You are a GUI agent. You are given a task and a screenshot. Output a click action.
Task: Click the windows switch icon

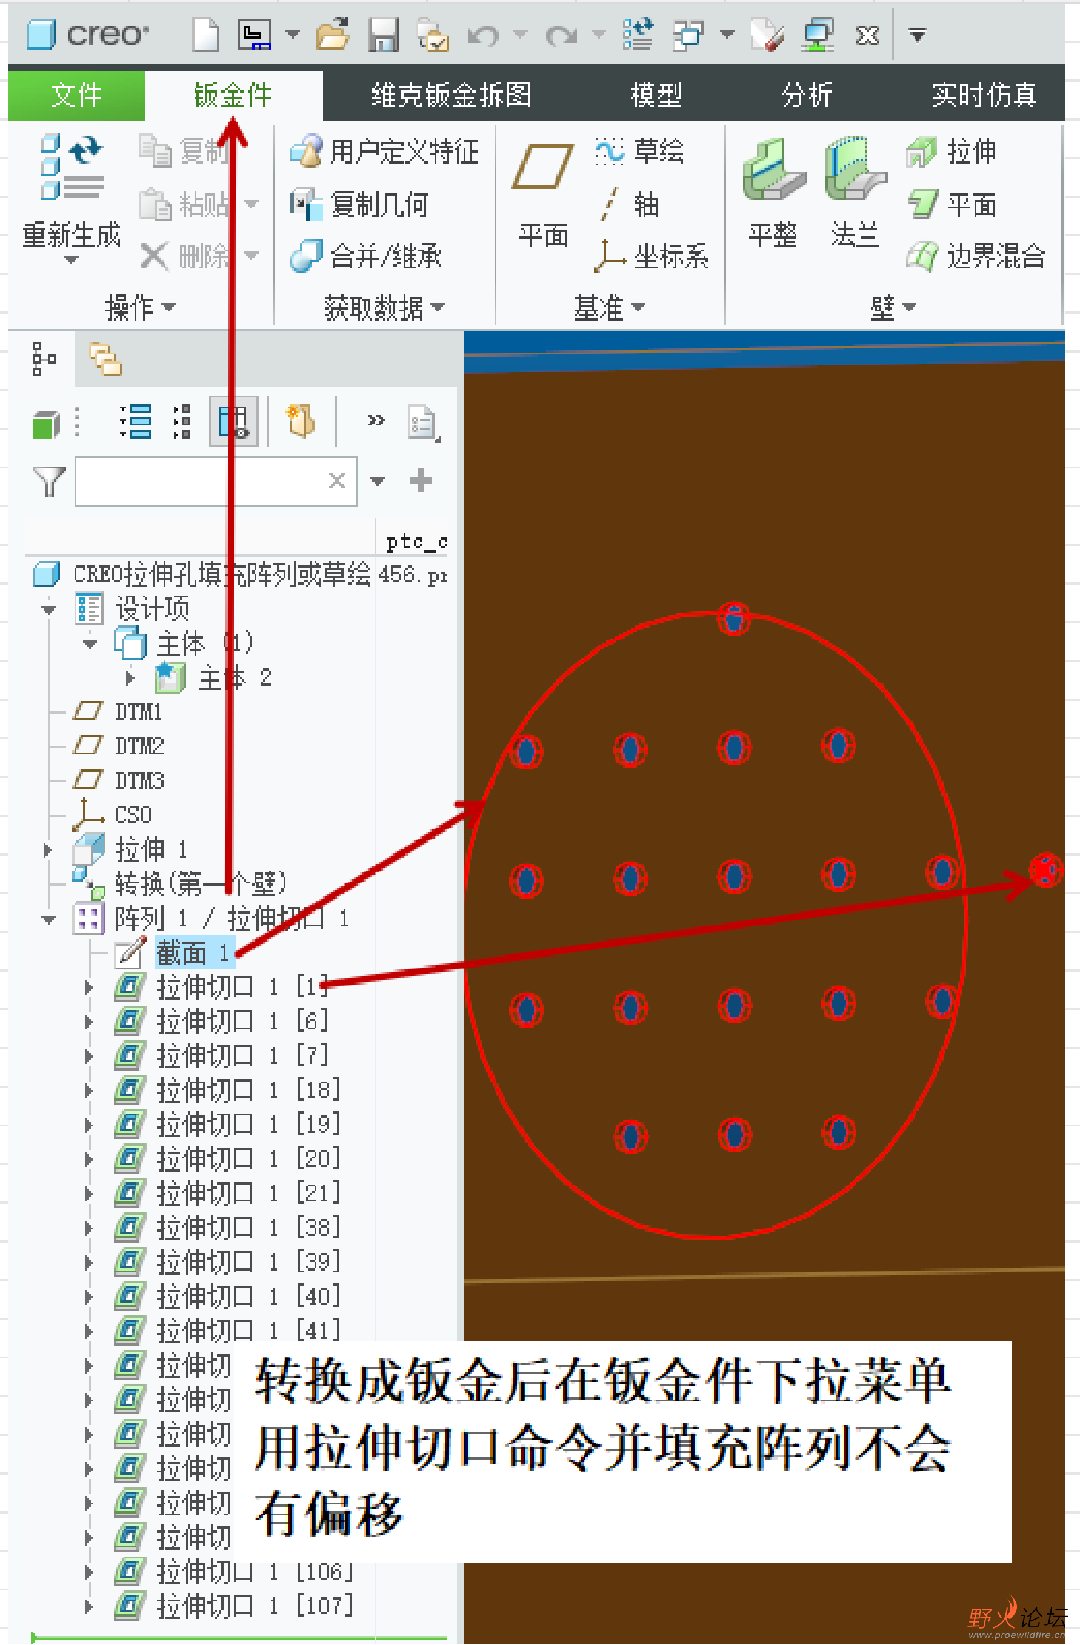pos(688,35)
